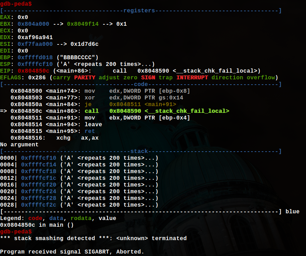Screen dimensions: 306x256
Task: Select the xchg ax,ax line
Action: click(54, 138)
